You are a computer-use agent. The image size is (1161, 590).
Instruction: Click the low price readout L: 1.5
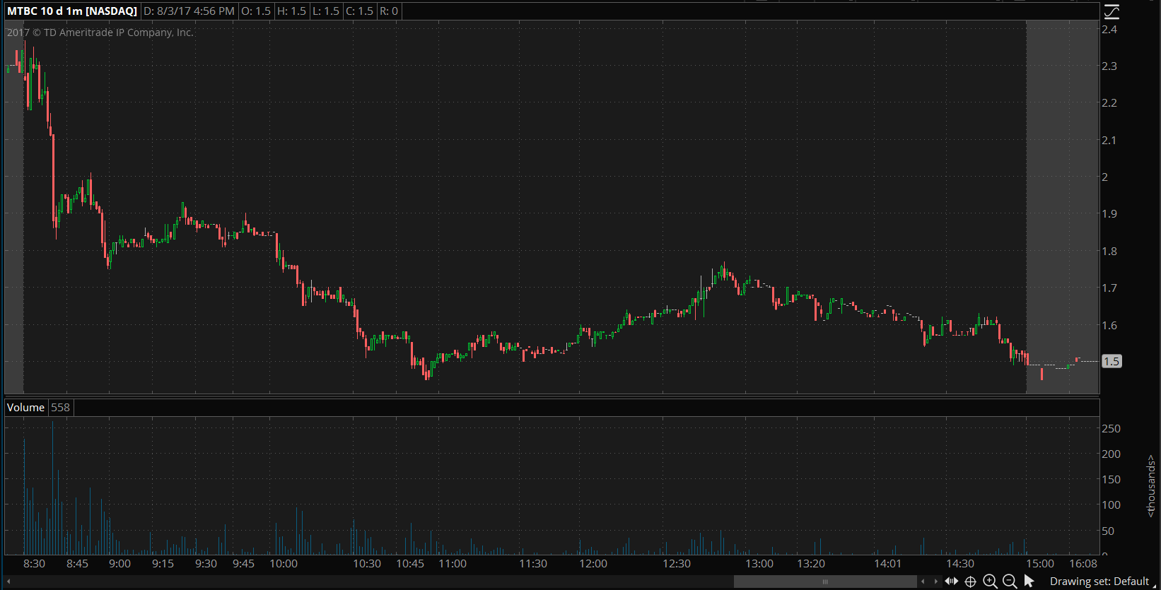(x=326, y=11)
